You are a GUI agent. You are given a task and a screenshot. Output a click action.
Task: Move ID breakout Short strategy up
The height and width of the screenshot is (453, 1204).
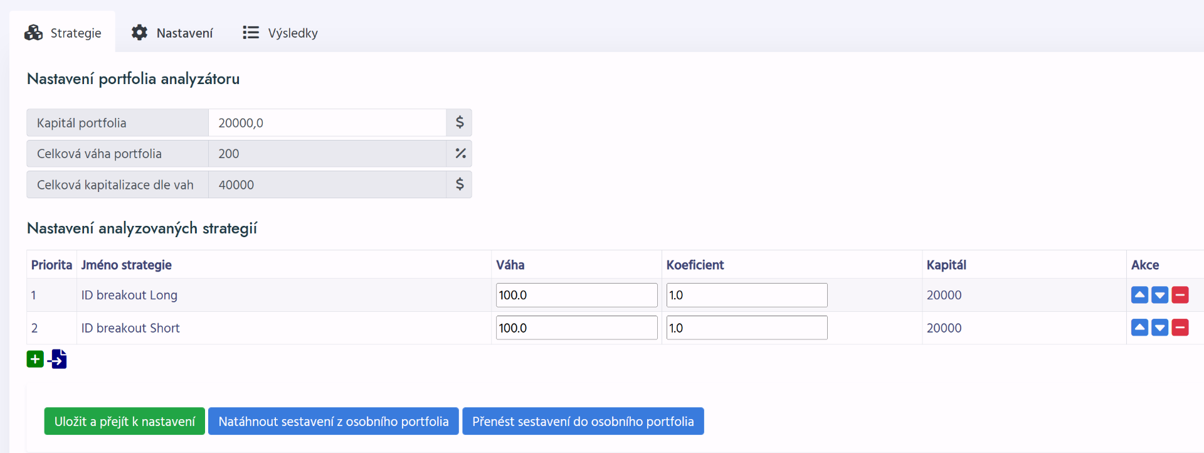pyautogui.click(x=1139, y=328)
